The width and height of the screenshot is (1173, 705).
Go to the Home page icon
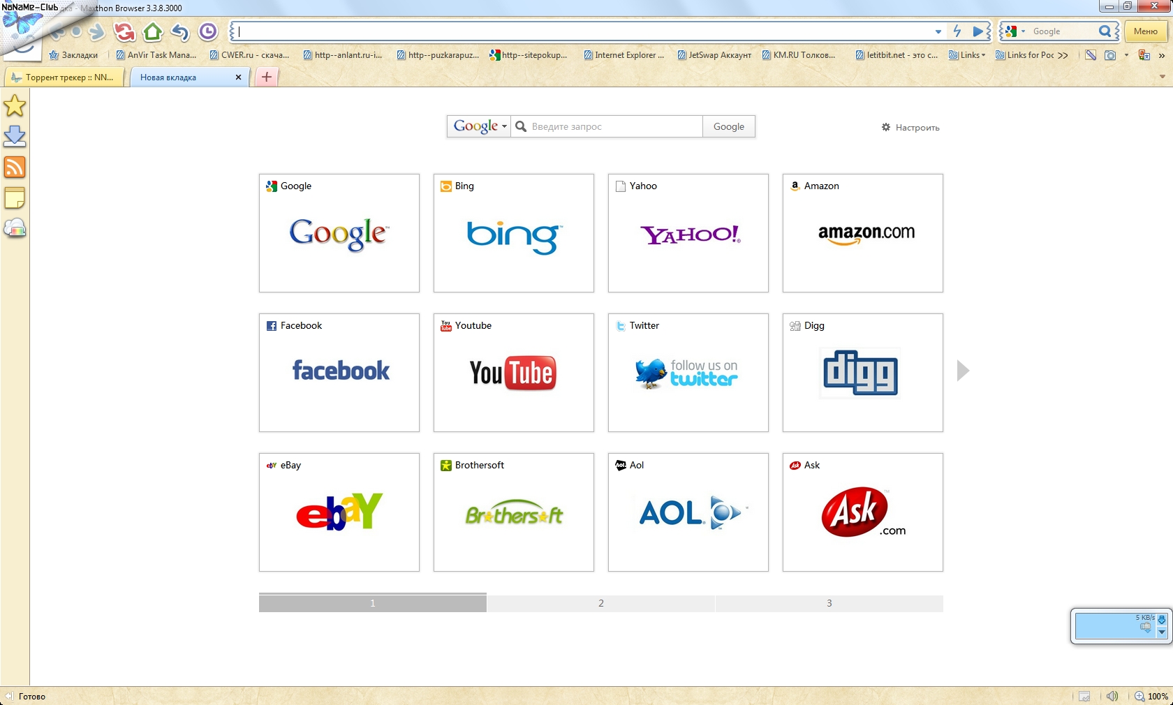[x=152, y=32]
